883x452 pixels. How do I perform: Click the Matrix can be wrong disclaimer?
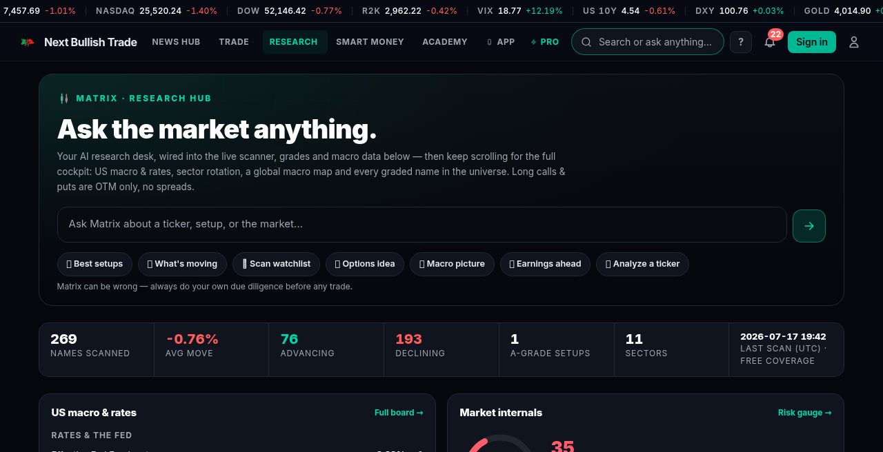(x=205, y=287)
